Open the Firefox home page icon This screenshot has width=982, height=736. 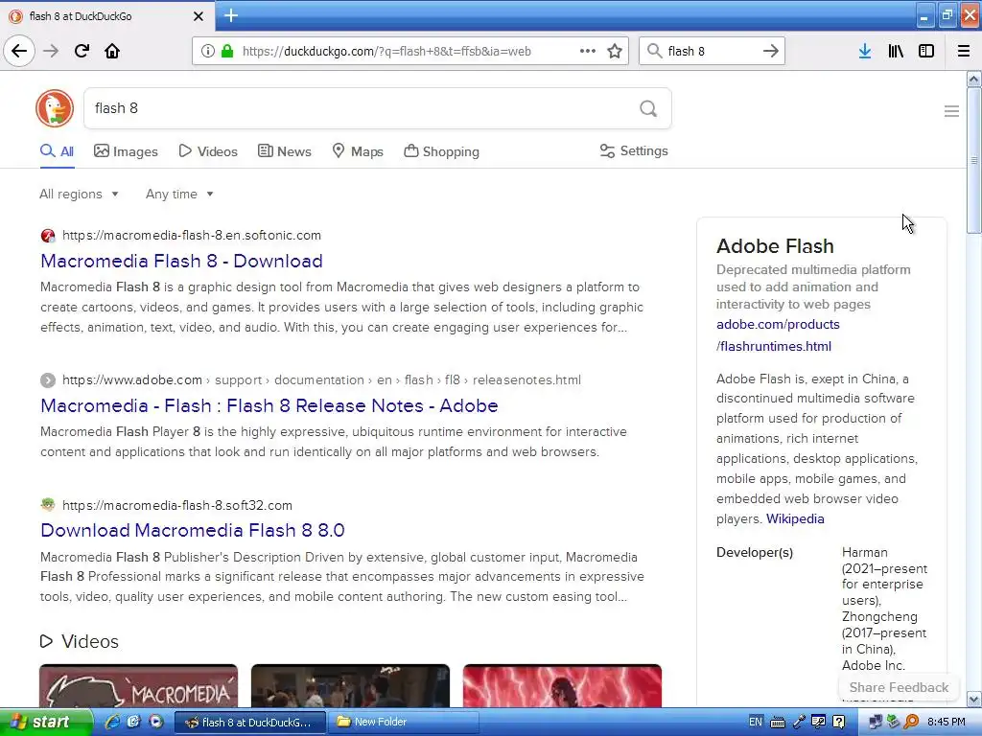click(x=112, y=51)
